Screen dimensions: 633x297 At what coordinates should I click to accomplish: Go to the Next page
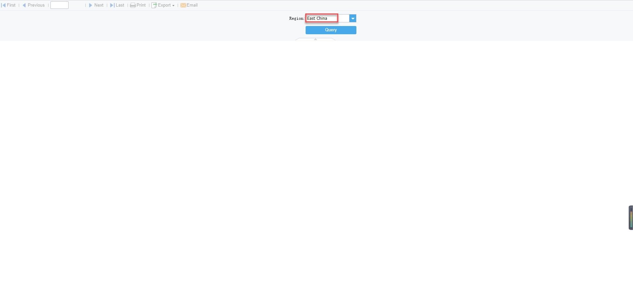pos(96,5)
